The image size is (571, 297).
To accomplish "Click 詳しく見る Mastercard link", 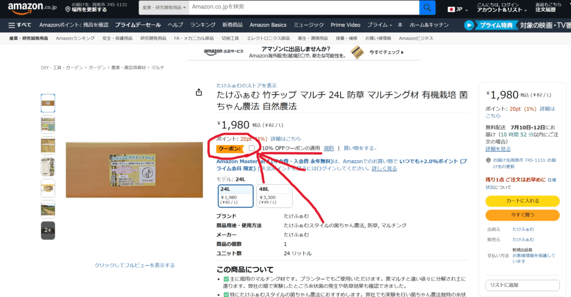I will coord(384,169).
